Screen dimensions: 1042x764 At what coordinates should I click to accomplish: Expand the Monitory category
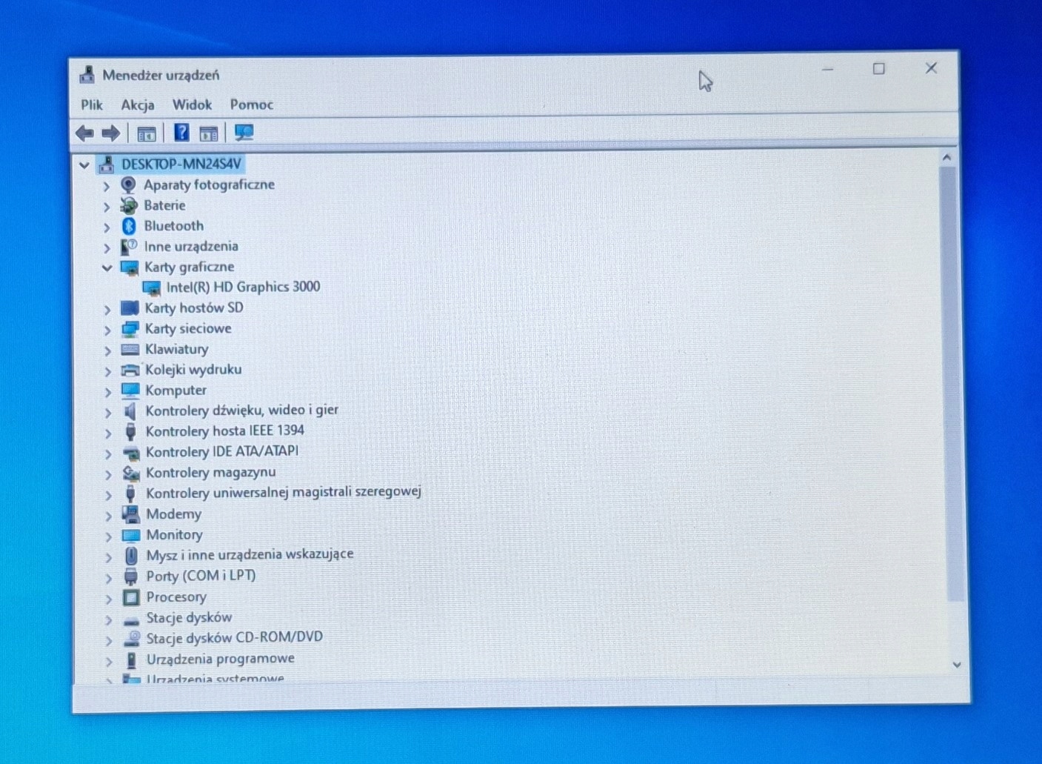pos(109,536)
